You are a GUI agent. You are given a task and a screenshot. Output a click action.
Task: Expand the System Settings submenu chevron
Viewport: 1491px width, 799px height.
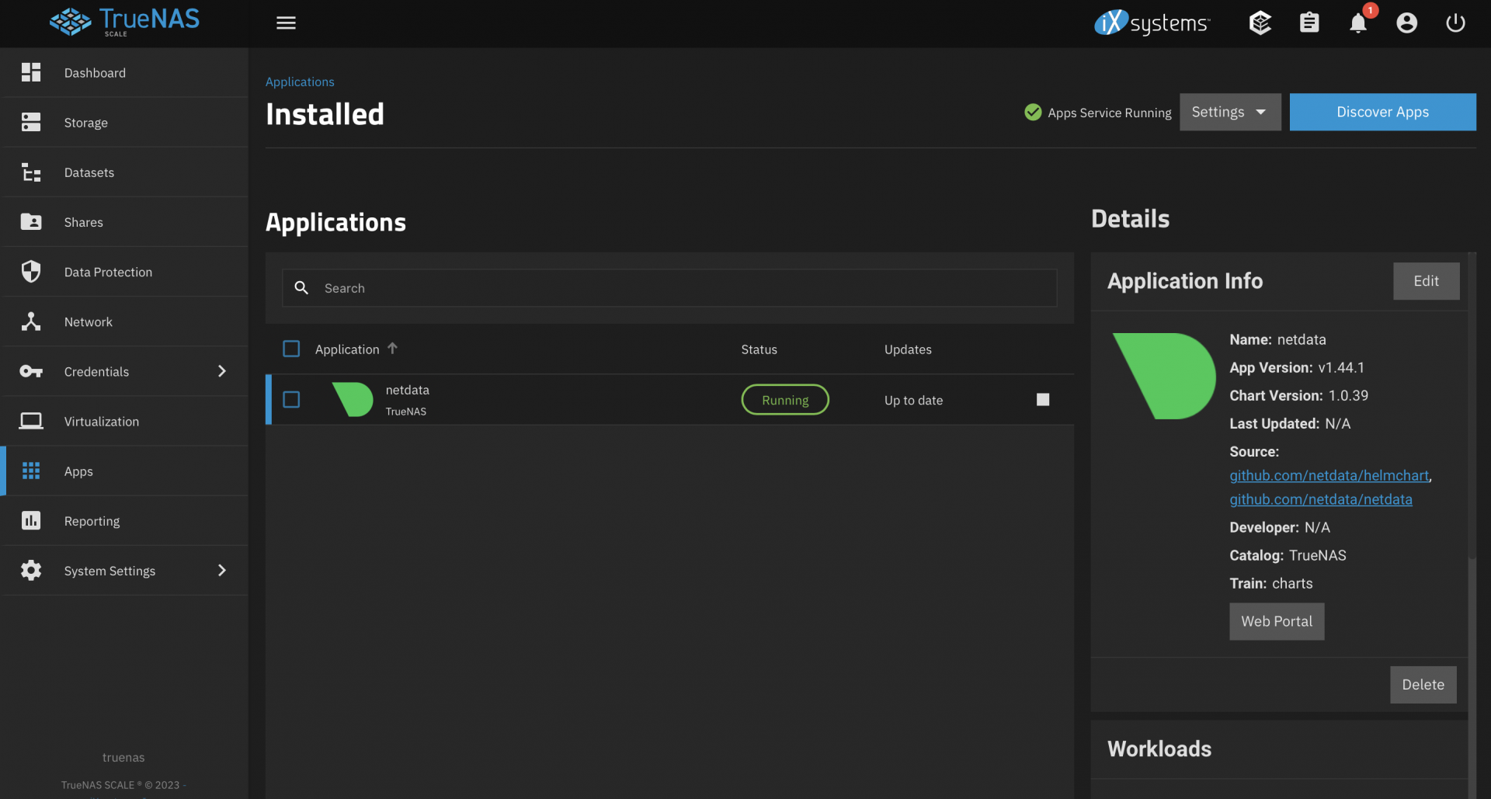click(221, 570)
